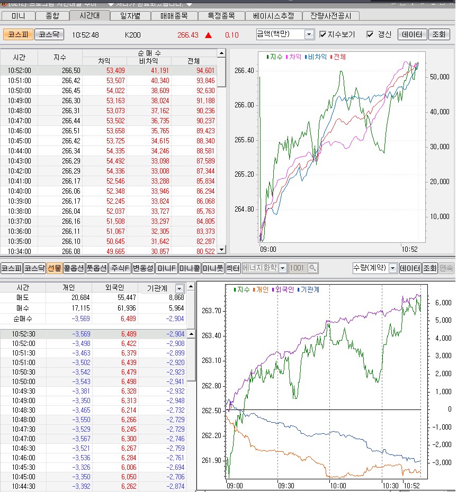Click the green 지수 legend marker in upper chart

click(x=267, y=57)
